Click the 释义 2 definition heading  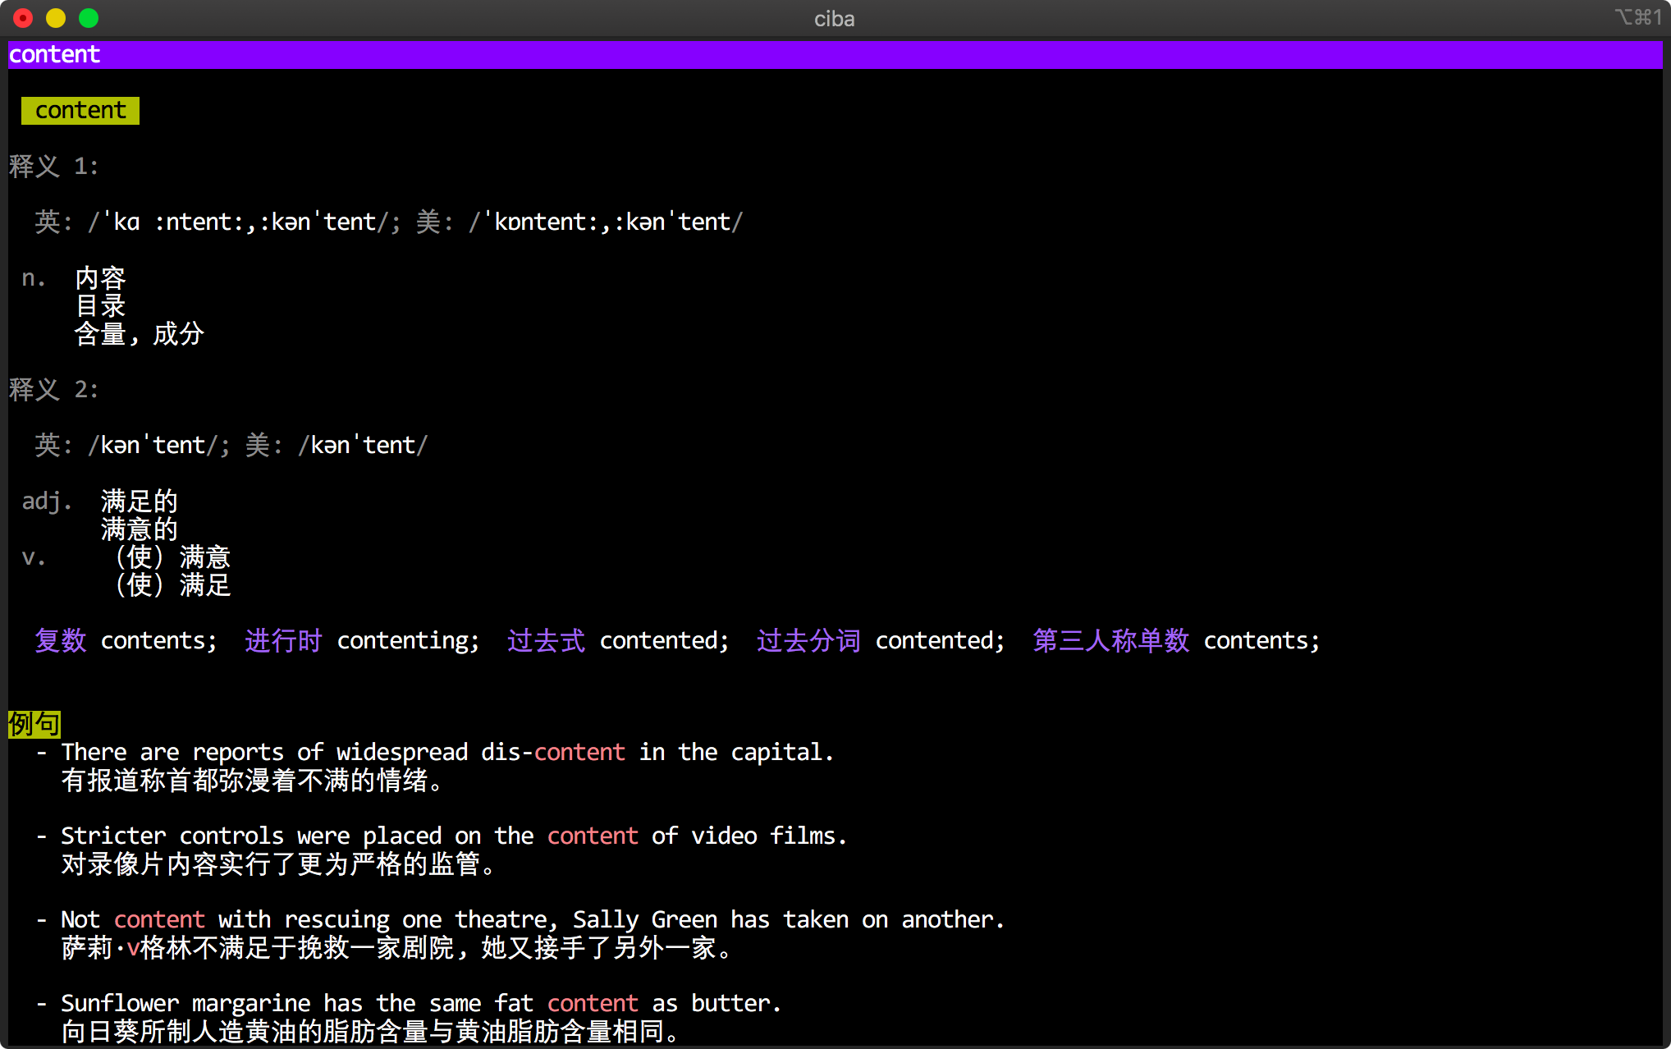54,390
